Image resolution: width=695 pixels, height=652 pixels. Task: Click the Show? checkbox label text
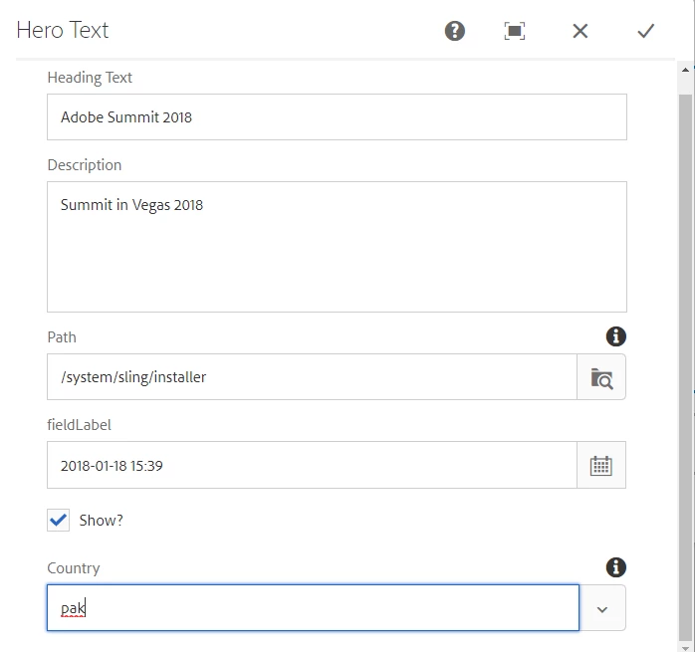click(101, 521)
